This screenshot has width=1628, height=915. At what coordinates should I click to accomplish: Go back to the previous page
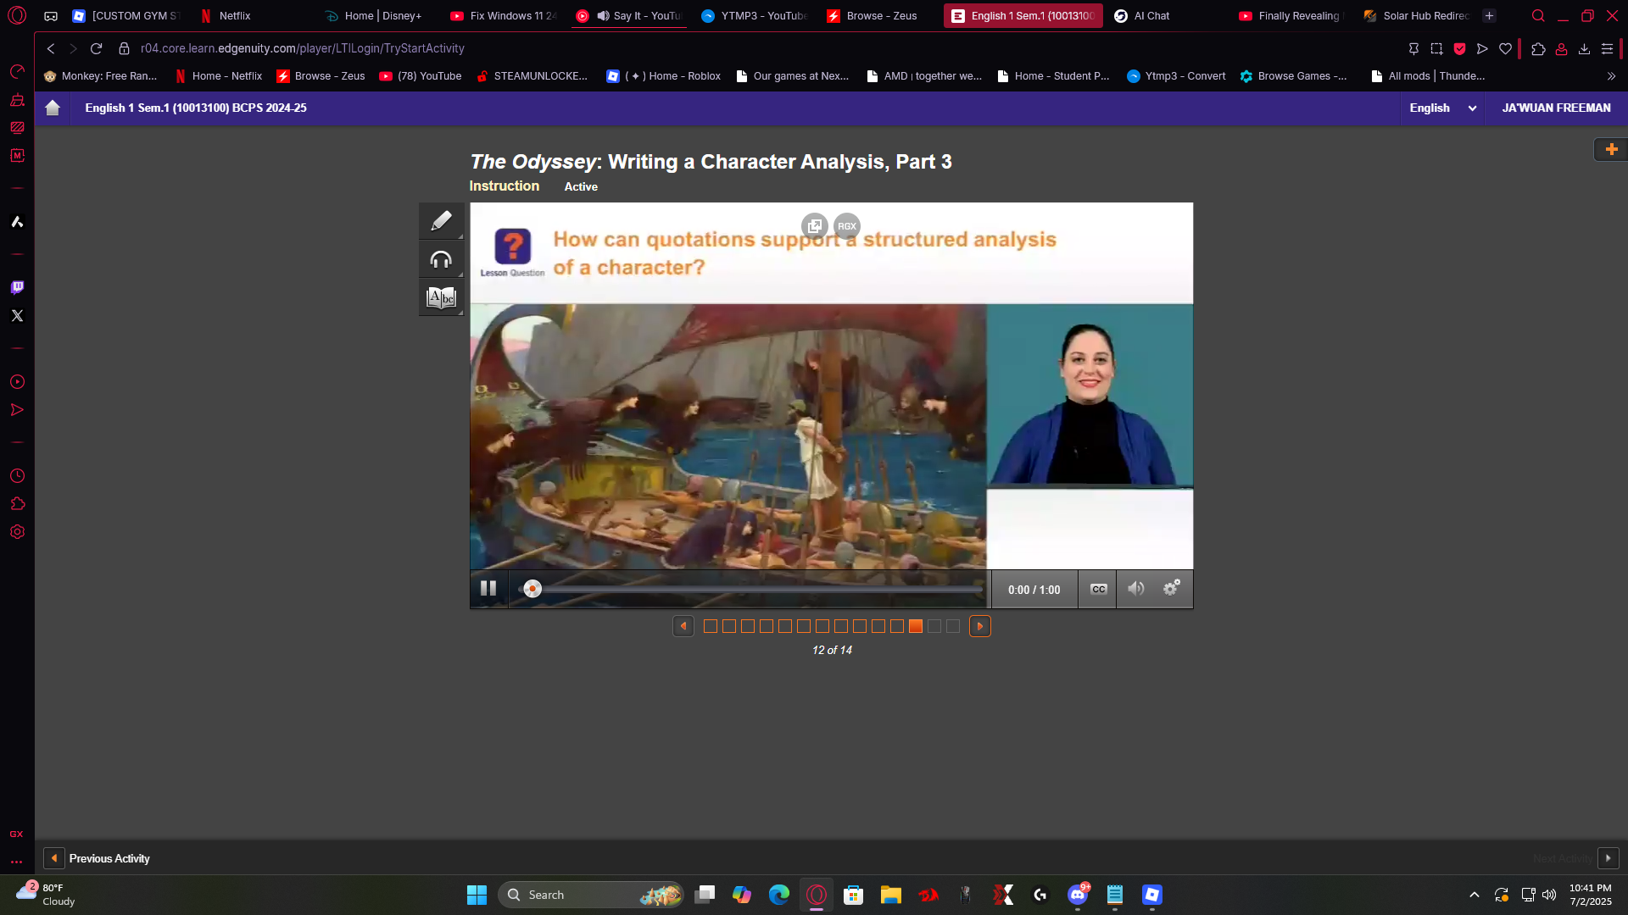[x=51, y=48]
